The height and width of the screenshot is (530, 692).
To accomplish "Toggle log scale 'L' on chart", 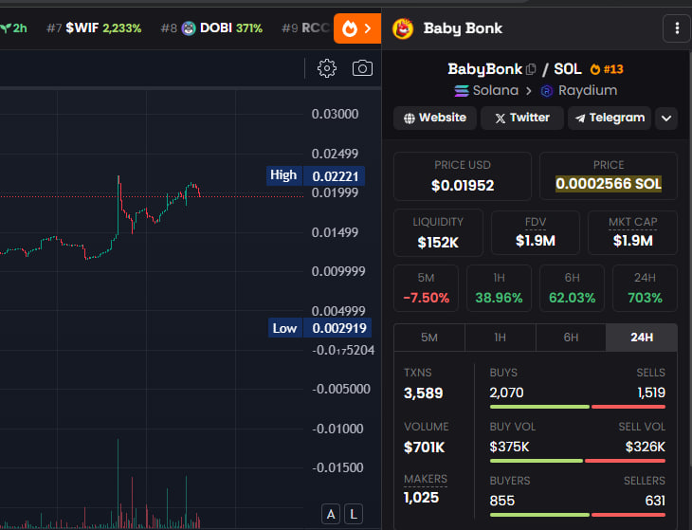I will point(354,514).
